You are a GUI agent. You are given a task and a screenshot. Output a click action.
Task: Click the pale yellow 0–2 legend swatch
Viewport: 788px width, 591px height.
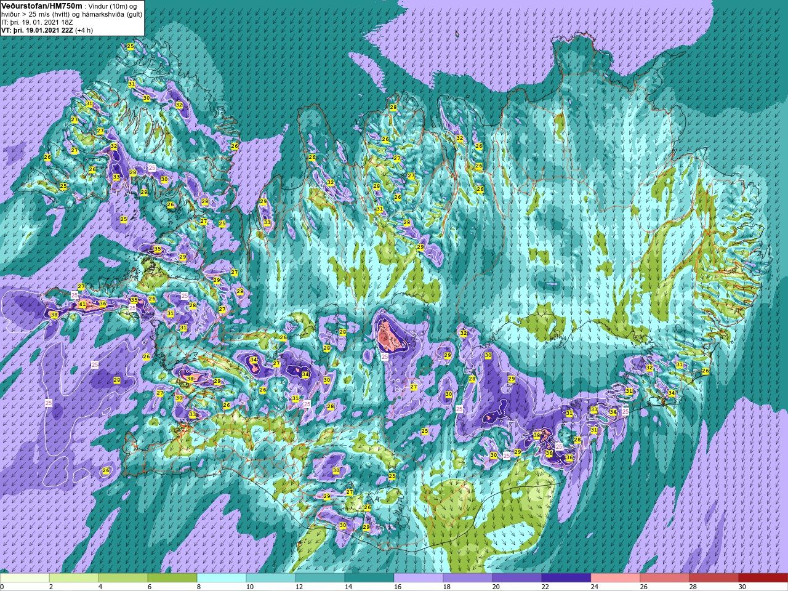pyautogui.click(x=25, y=578)
